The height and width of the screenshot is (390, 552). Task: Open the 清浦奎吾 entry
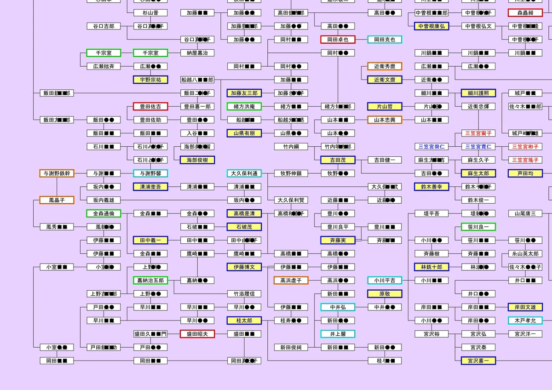coord(150,187)
